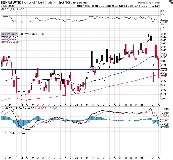
Task: Click the Chg -0.03 (-7.37%) value
Action: tap(146, 6)
